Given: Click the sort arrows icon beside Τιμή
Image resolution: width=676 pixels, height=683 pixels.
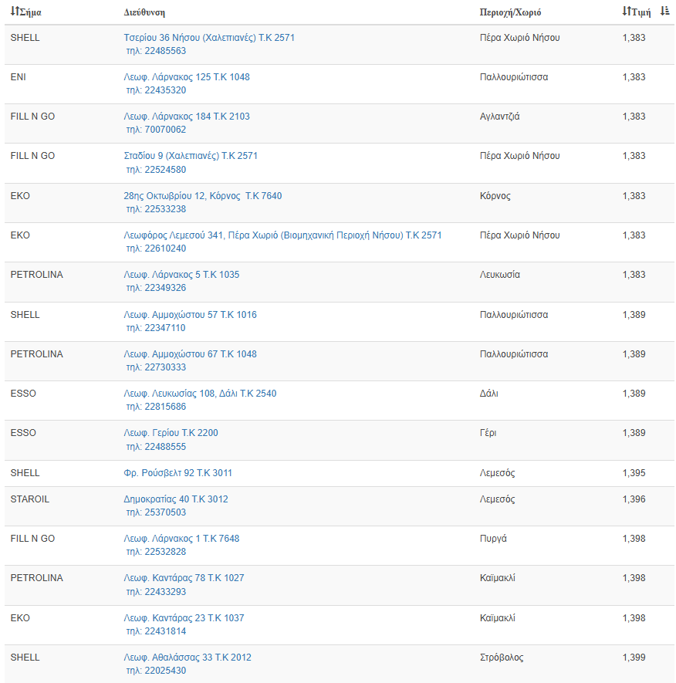Looking at the screenshot, I should 626,12.
